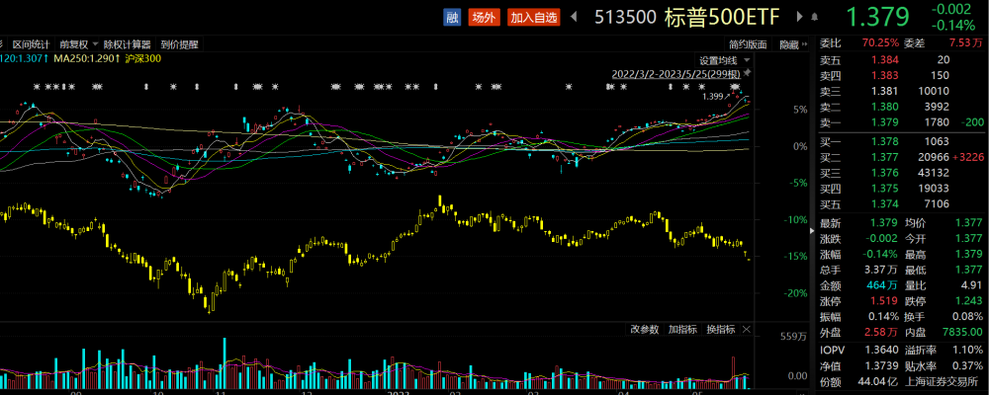Click the -200 change beside 卖一
Screen dimensions: 989x395
pyautogui.click(x=974, y=122)
